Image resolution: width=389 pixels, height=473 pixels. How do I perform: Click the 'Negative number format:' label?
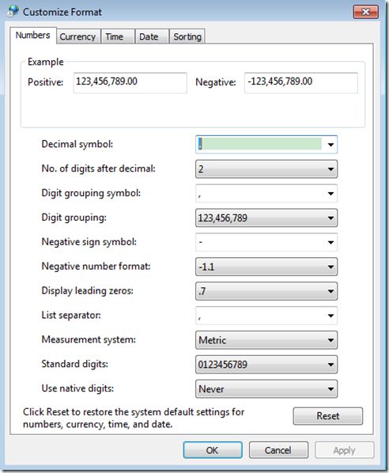tap(96, 267)
